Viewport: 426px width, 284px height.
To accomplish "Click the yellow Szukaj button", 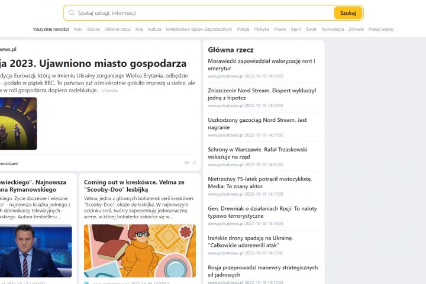I will point(348,13).
